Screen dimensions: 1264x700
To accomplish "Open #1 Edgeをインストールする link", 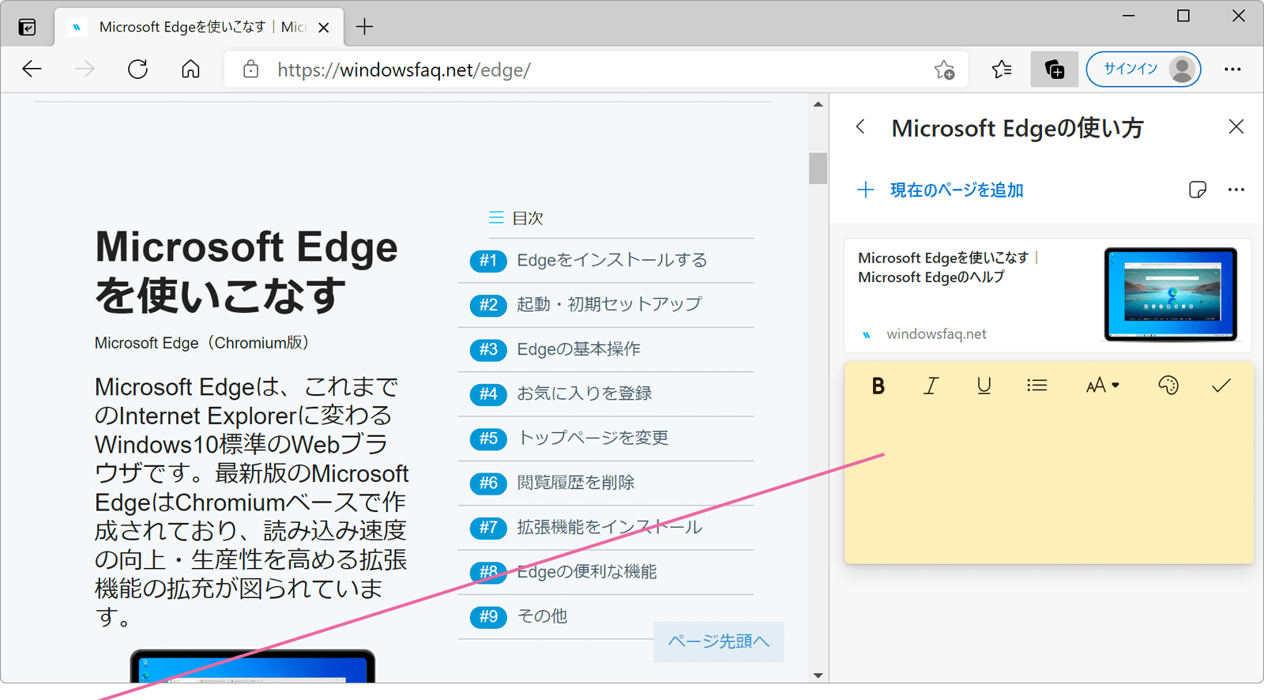I will point(606,261).
